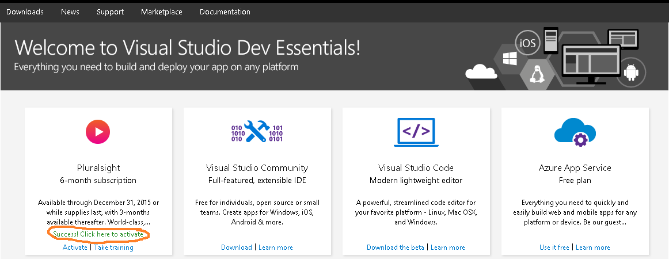
Task: Click the Pluralsight Activate link
Action: (x=75, y=247)
